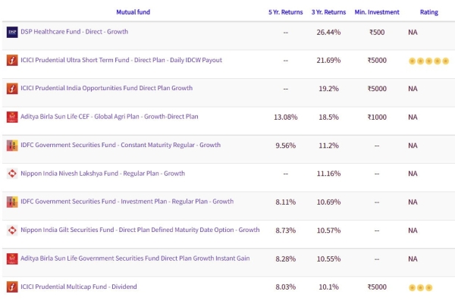Click the three-star rating for ICICI Multicap Fund
The width and height of the screenshot is (455, 304).
point(419,287)
